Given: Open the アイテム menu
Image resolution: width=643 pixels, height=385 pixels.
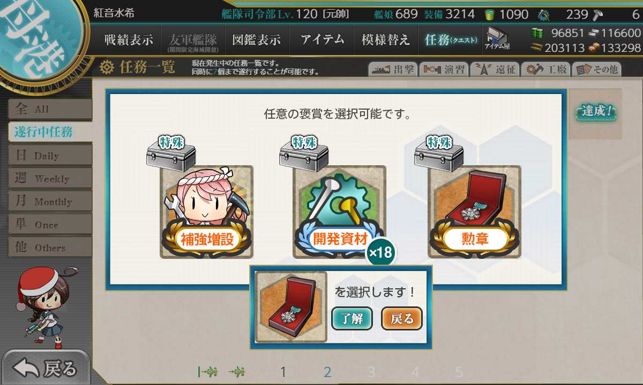Looking at the screenshot, I should point(322,40).
